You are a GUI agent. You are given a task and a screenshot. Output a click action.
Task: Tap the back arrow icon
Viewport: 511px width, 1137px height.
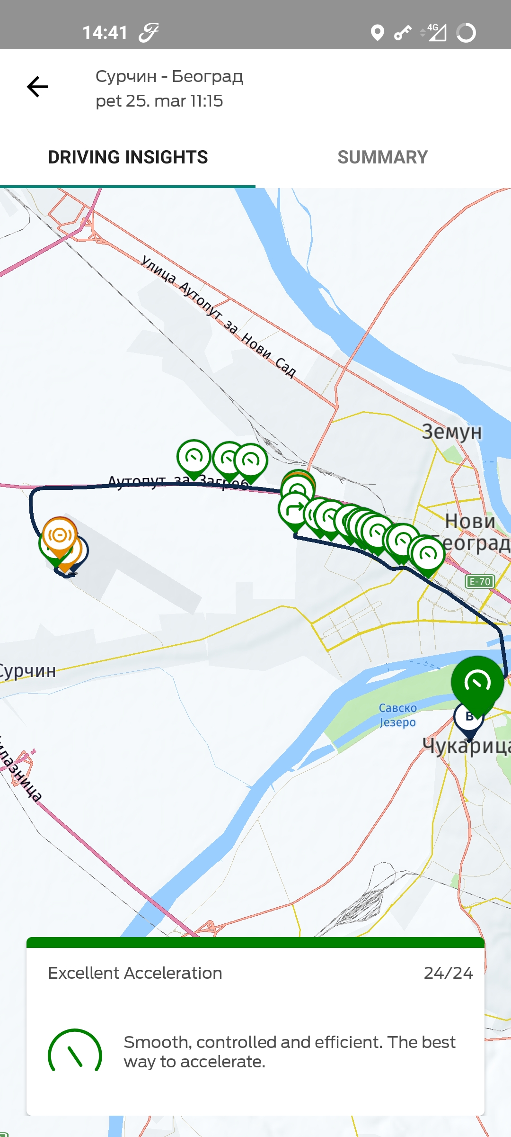[37, 87]
